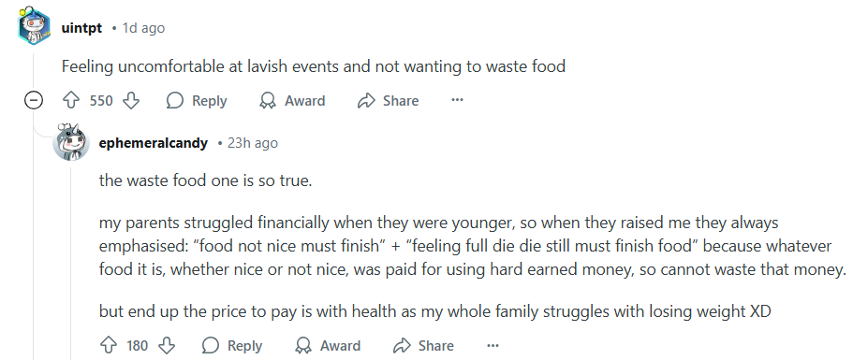Share ephemeralcandy's reply

coord(423,345)
